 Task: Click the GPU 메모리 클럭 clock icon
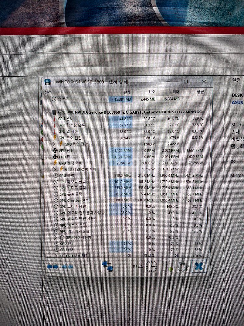[56, 182]
